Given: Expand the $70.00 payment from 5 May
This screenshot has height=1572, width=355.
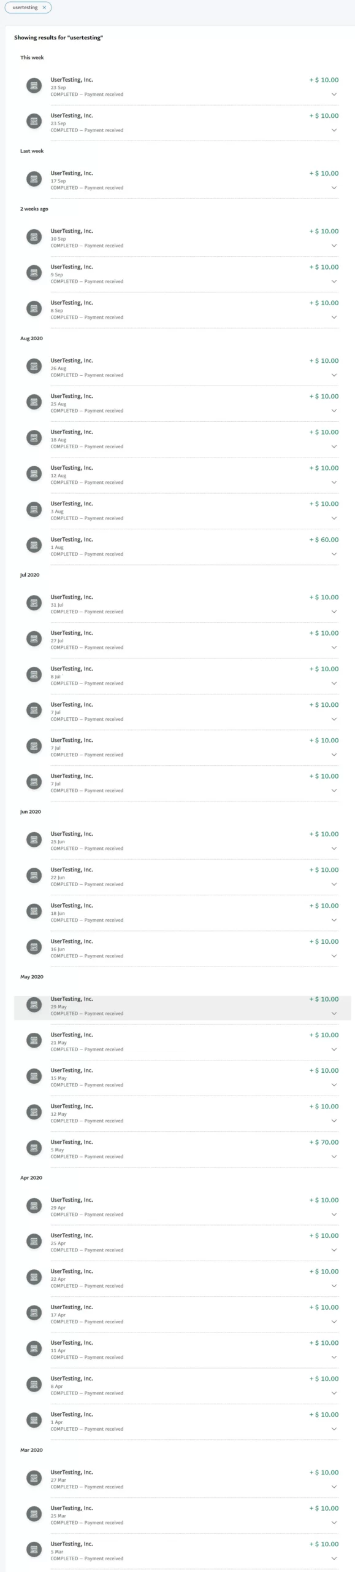Looking at the screenshot, I should pyautogui.click(x=334, y=1156).
